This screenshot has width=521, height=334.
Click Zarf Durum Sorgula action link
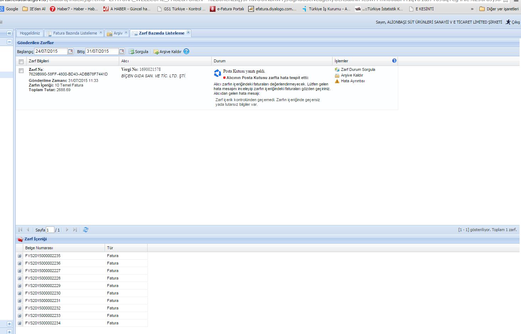pos(358,69)
